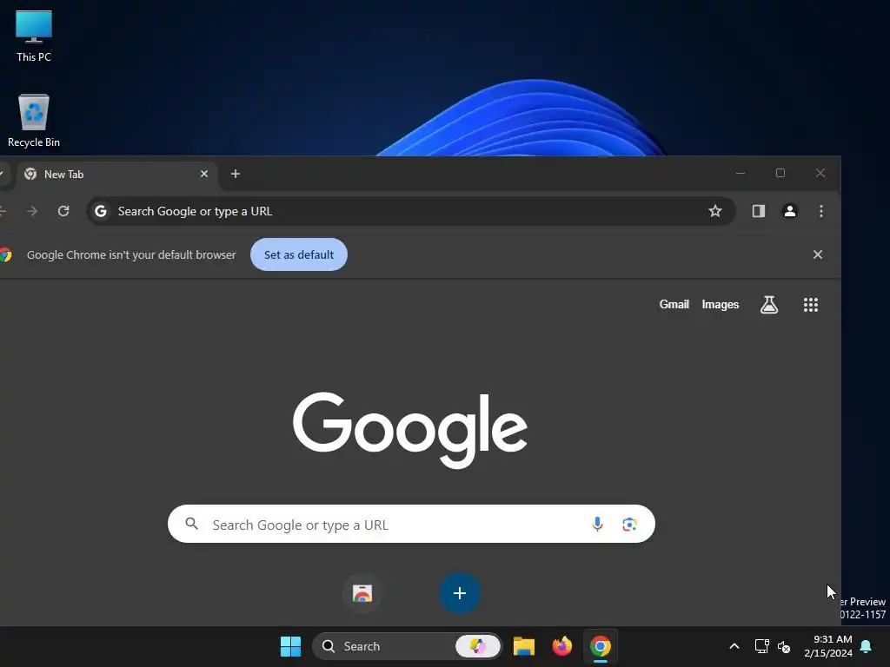This screenshot has width=890, height=667.
Task: Dismiss the default browser infobar
Action: pyautogui.click(x=817, y=254)
